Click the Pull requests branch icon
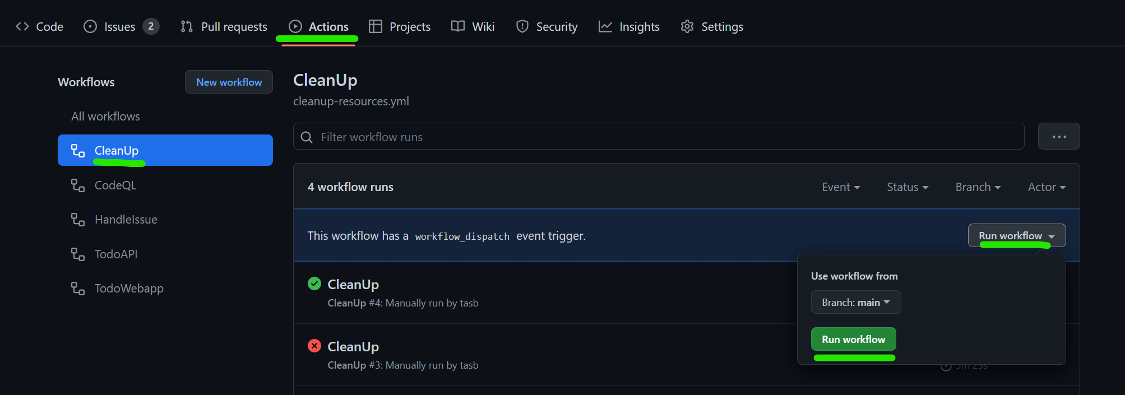This screenshot has height=395, width=1125. 187,26
